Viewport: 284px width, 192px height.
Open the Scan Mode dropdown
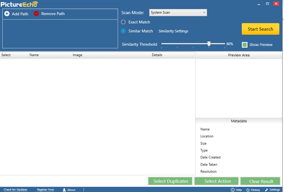[x=178, y=12]
